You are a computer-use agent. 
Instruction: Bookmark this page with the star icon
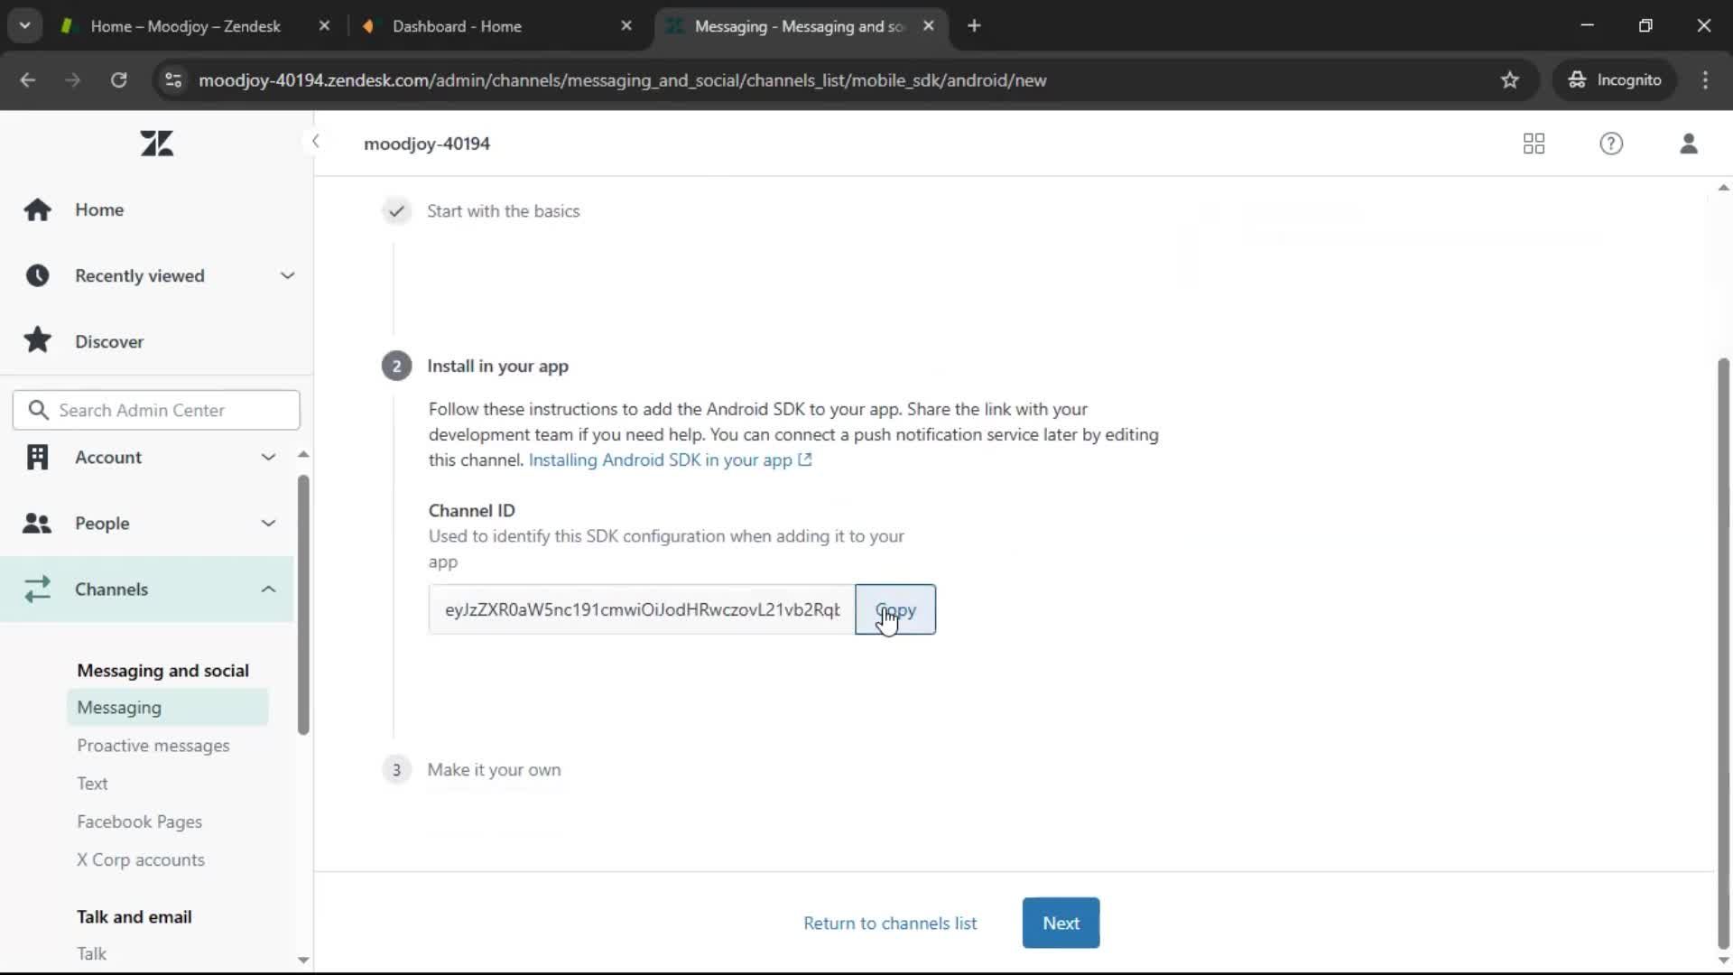1510,79
